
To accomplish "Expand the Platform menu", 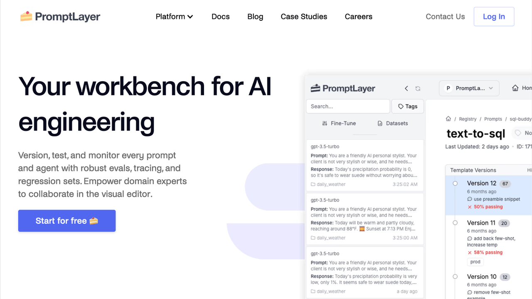I will point(175,17).
